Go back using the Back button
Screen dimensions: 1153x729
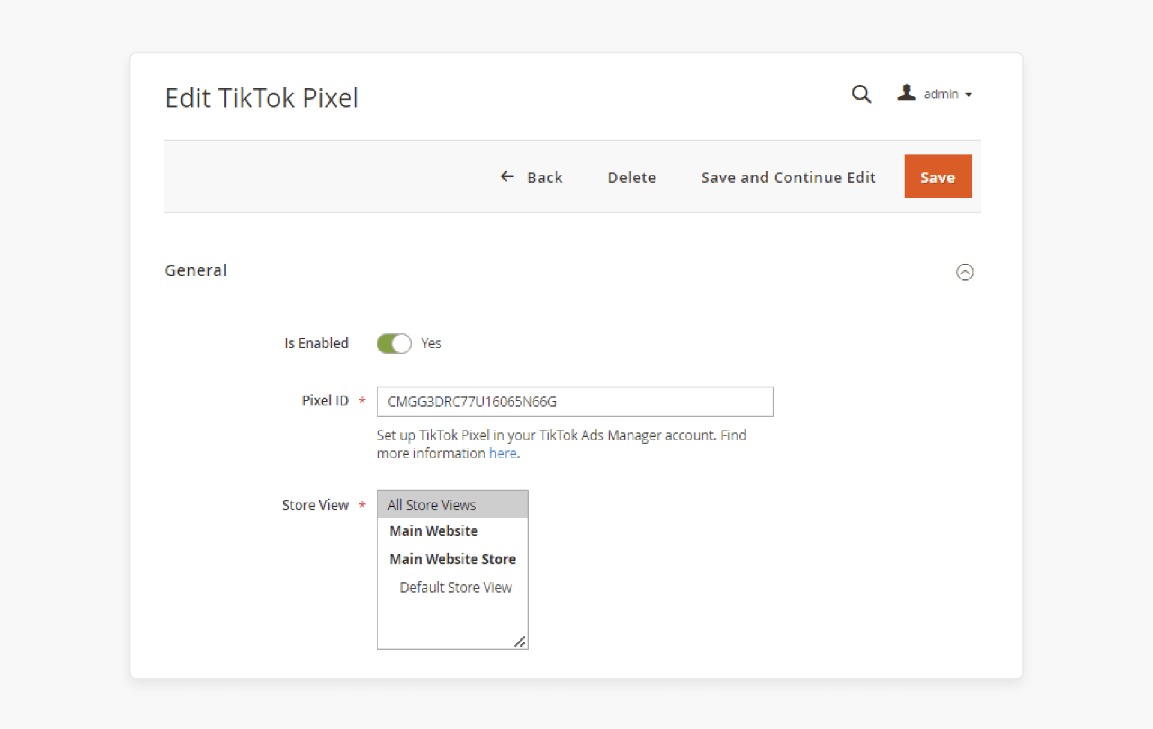(531, 177)
